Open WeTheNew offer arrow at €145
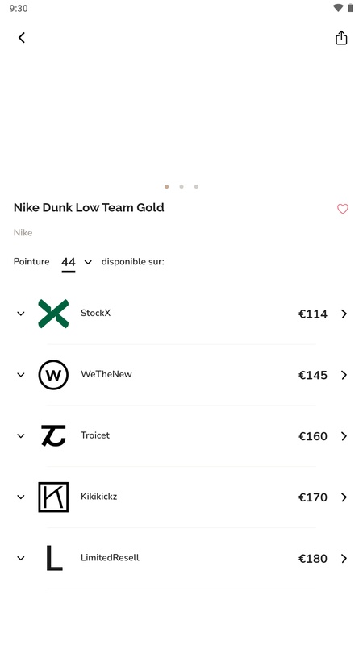Image resolution: width=363 pixels, height=645 pixels. point(344,375)
